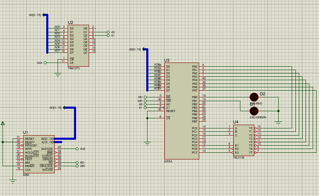Click the 'U2' reference label
This screenshot has height=196, width=319.
(70, 23)
